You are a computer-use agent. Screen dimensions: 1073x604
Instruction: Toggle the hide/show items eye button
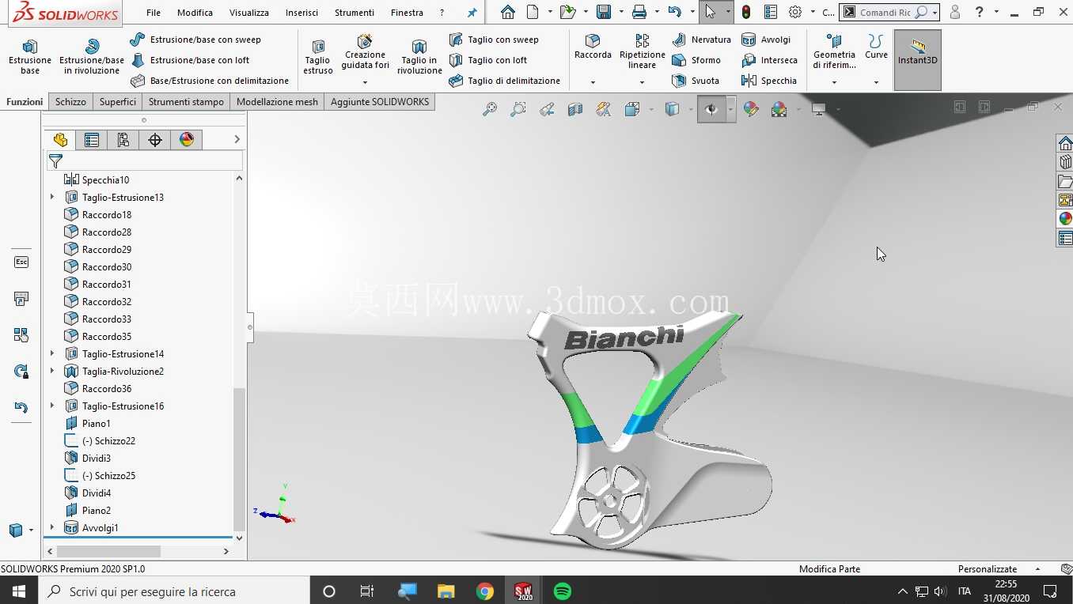point(711,109)
